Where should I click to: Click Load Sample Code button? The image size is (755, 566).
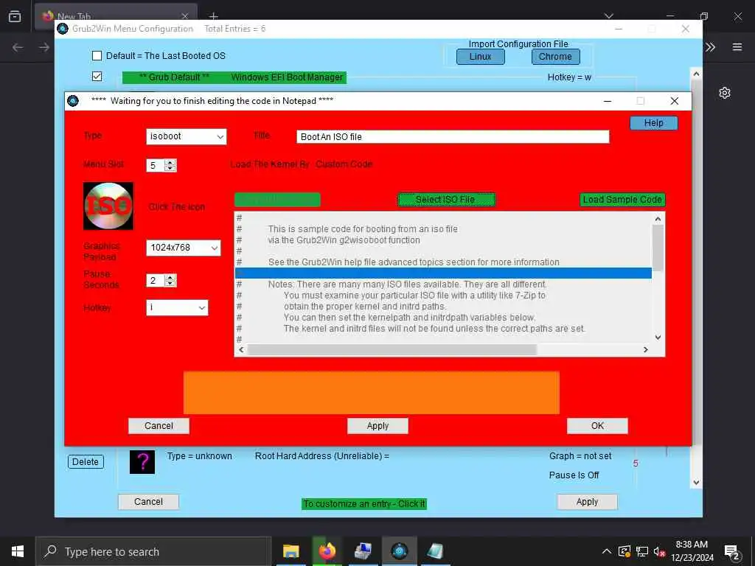coord(622,200)
